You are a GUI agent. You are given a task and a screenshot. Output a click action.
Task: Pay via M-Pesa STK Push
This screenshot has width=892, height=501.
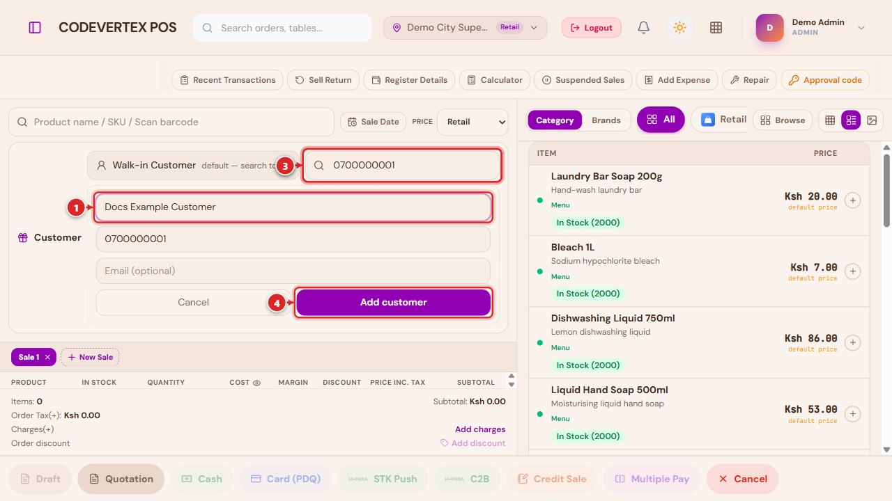click(x=383, y=479)
